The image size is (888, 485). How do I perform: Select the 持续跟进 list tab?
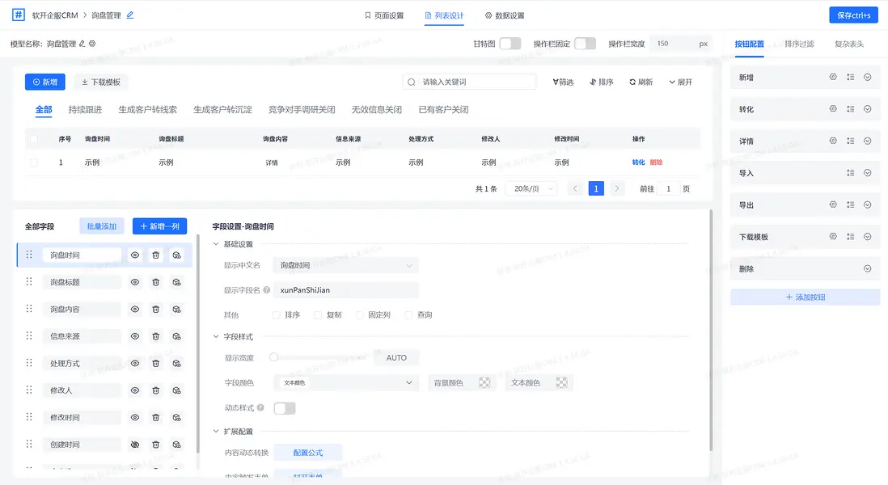tap(85, 110)
